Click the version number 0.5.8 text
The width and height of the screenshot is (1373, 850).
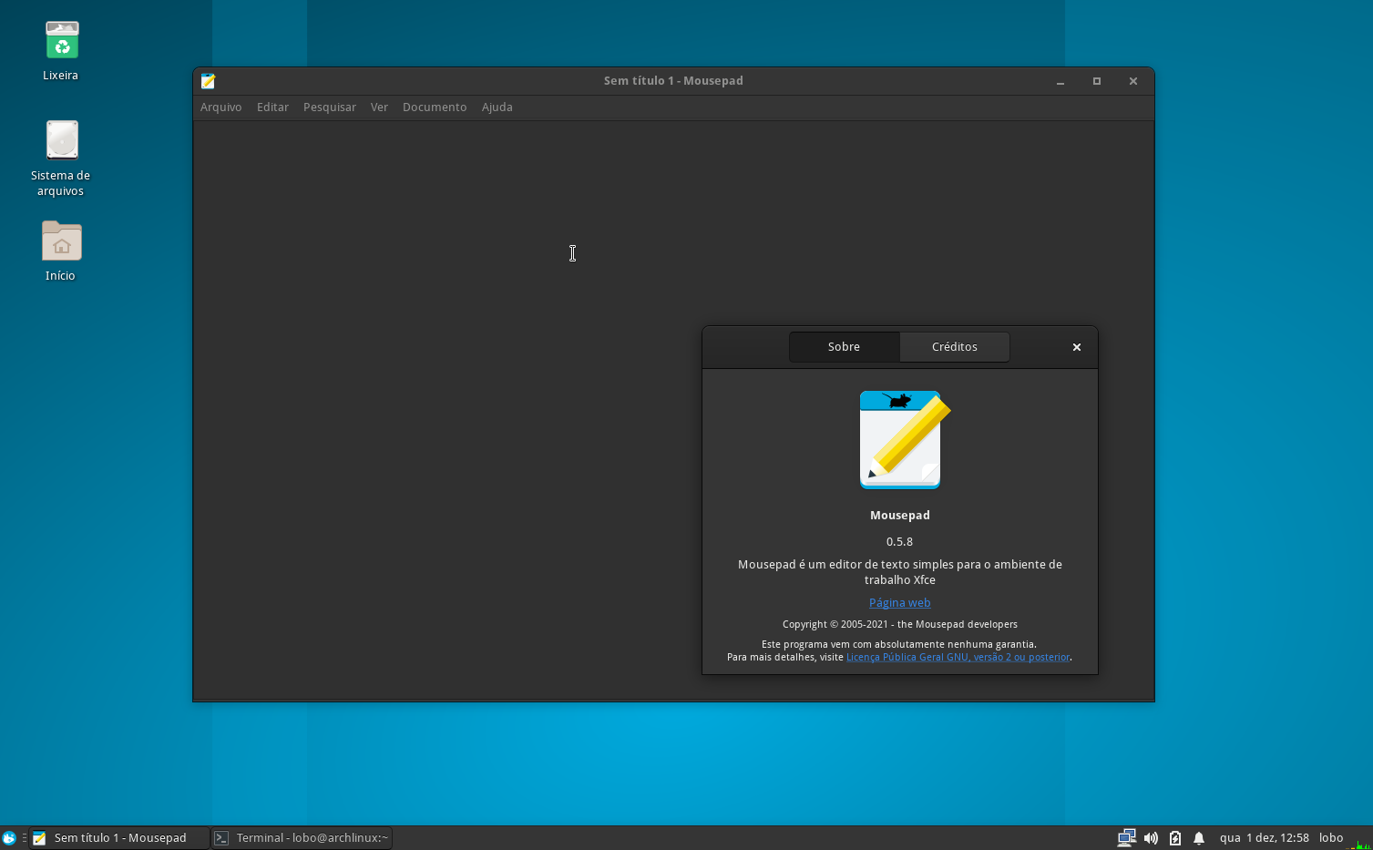click(899, 541)
